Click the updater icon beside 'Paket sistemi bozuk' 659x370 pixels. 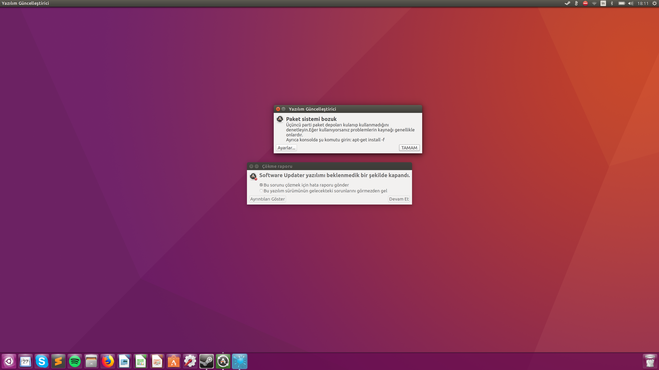click(280, 119)
